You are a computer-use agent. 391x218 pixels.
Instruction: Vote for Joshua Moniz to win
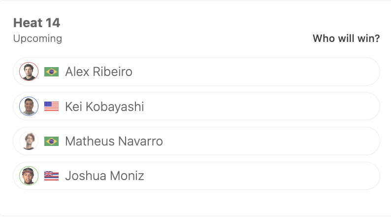pos(196,176)
